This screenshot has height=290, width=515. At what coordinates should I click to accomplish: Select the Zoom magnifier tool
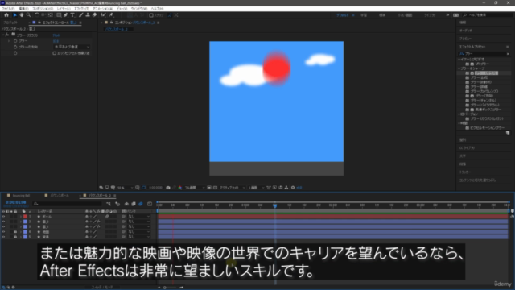[x=29, y=15]
